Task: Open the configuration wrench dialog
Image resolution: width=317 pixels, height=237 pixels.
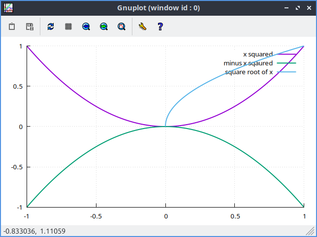Action: [143, 26]
